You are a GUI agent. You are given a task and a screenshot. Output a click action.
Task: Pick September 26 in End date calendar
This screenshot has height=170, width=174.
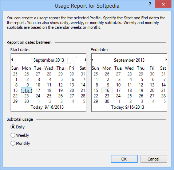pyautogui.click(x=141, y=96)
